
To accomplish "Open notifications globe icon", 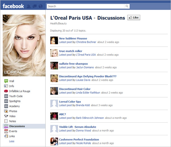I will [x=41, y=6].
